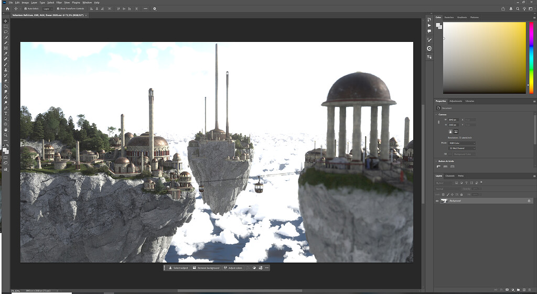This screenshot has width=537, height=294.
Task: Click the Select subject button
Action: pyautogui.click(x=178, y=268)
